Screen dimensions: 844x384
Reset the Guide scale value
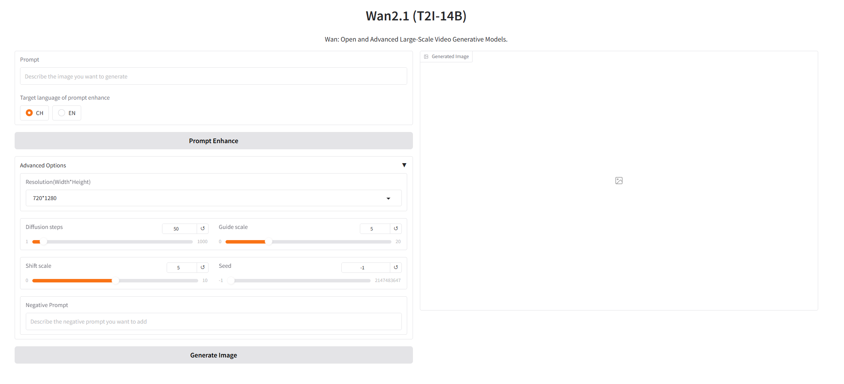pos(396,229)
